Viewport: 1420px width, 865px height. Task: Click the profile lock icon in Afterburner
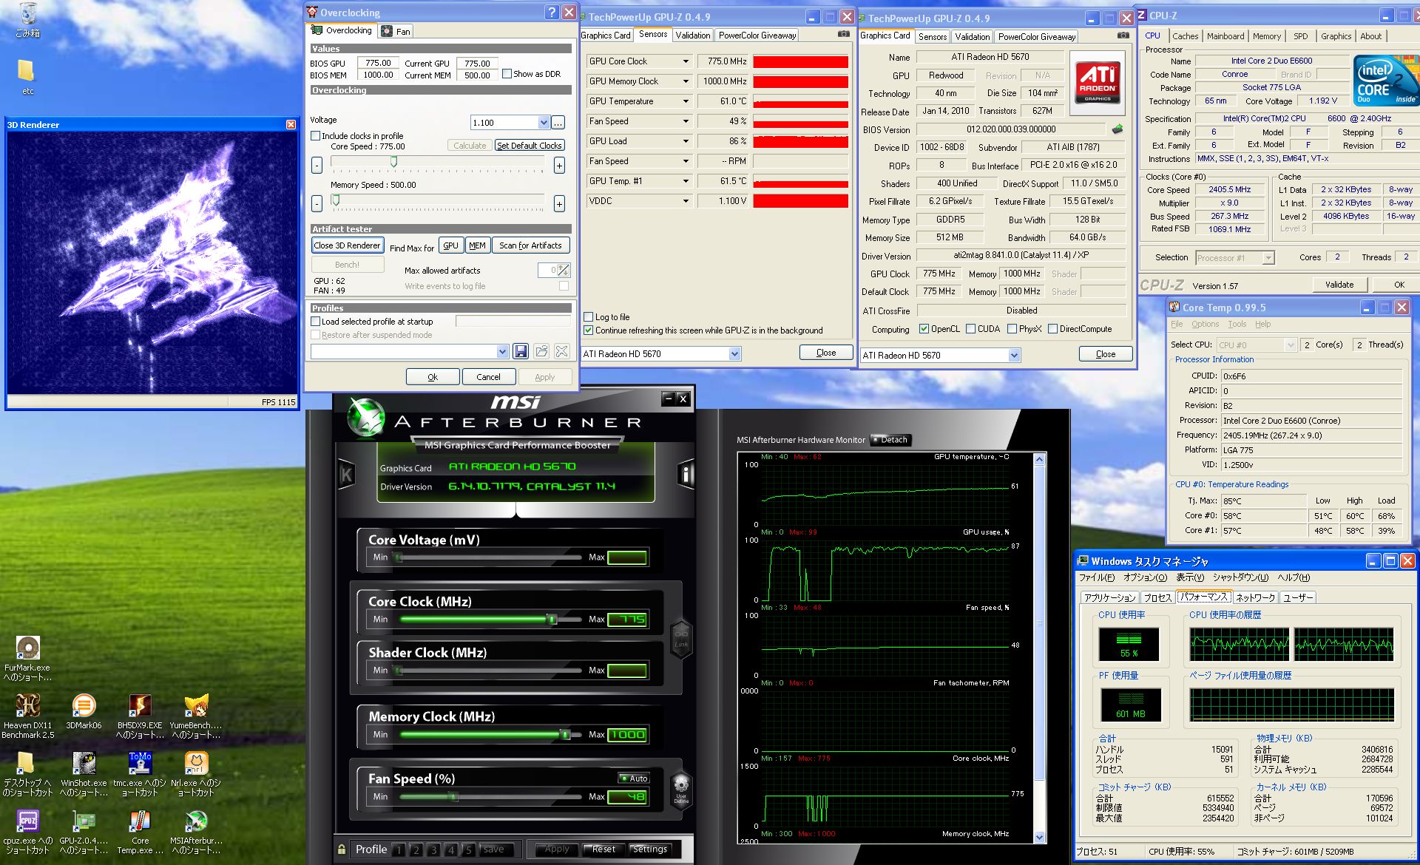pos(342,849)
